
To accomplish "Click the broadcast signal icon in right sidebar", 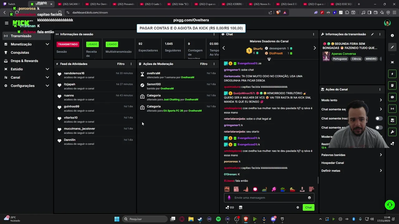I will coord(392,109).
